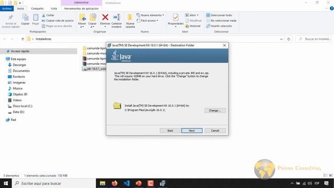This screenshot has height=188, width=334.
Task: Switch to the Vista ribbon tab
Action: pos(54,8)
